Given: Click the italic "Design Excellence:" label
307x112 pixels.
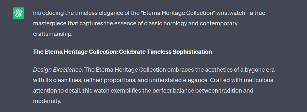Looking at the screenshot, I should coord(58,70).
